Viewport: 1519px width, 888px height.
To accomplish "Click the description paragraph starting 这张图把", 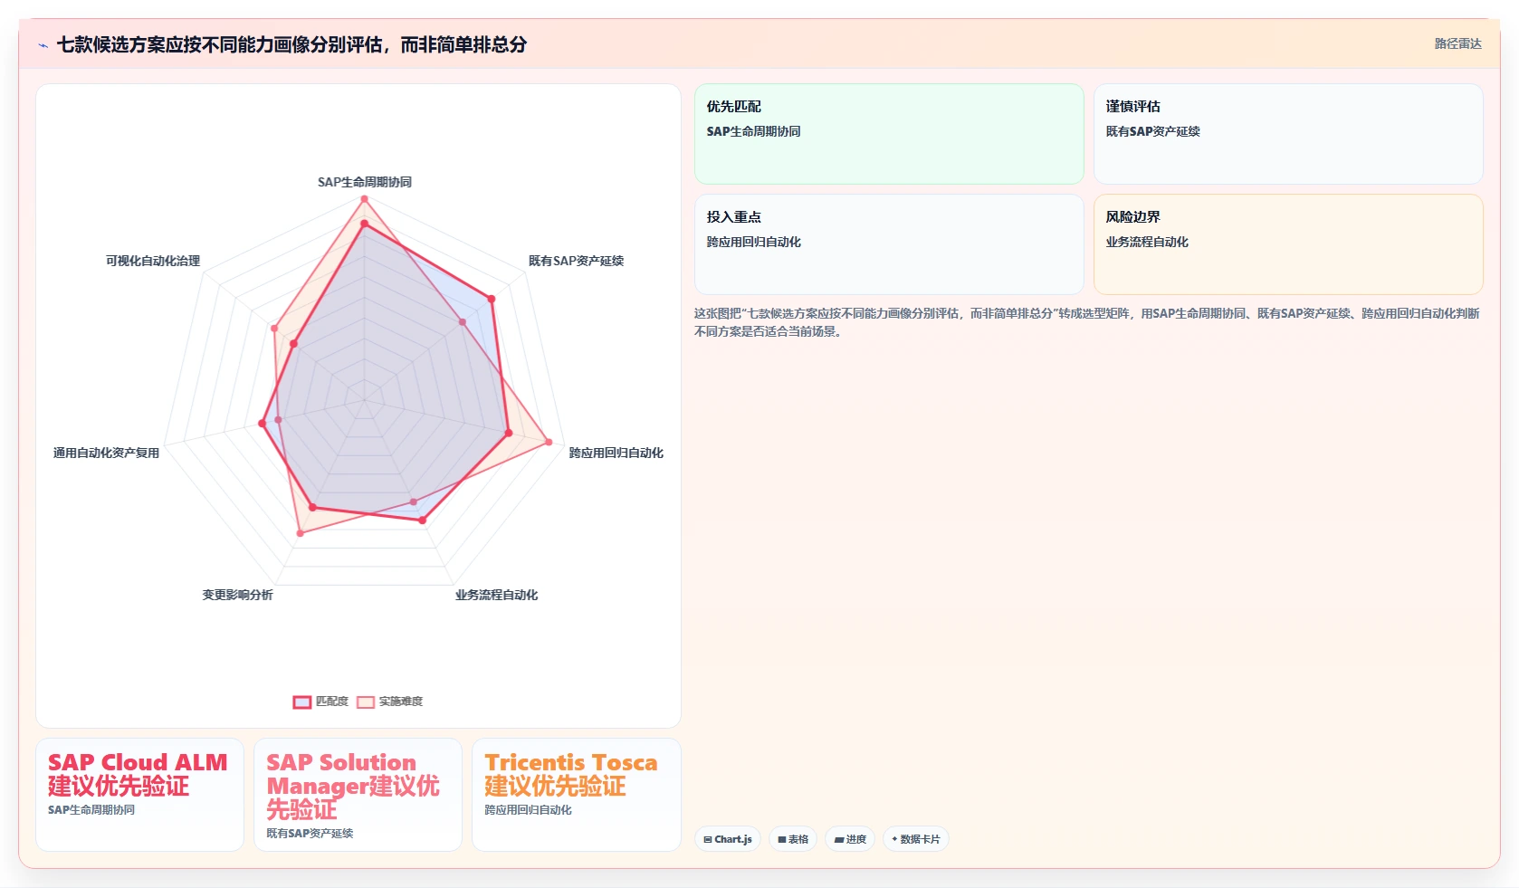I will pos(1087,322).
